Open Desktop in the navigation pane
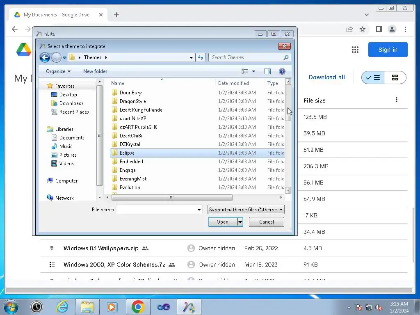420x315 pixels. point(68,95)
